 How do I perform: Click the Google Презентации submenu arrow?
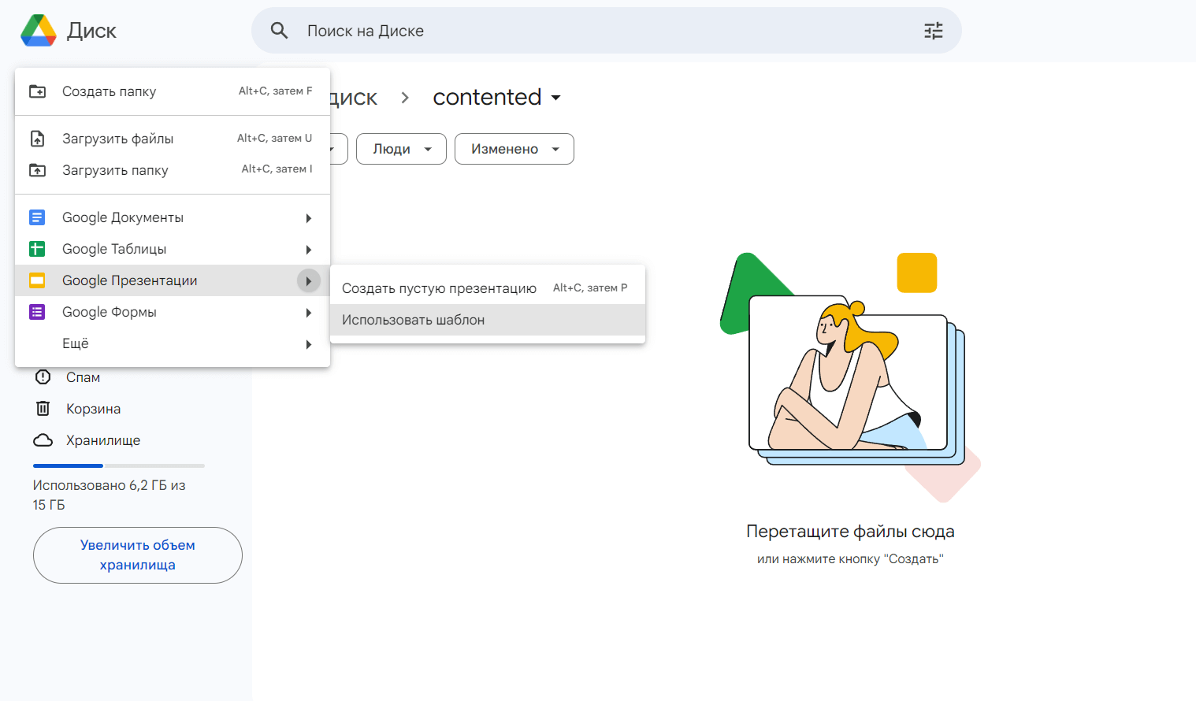coord(309,281)
